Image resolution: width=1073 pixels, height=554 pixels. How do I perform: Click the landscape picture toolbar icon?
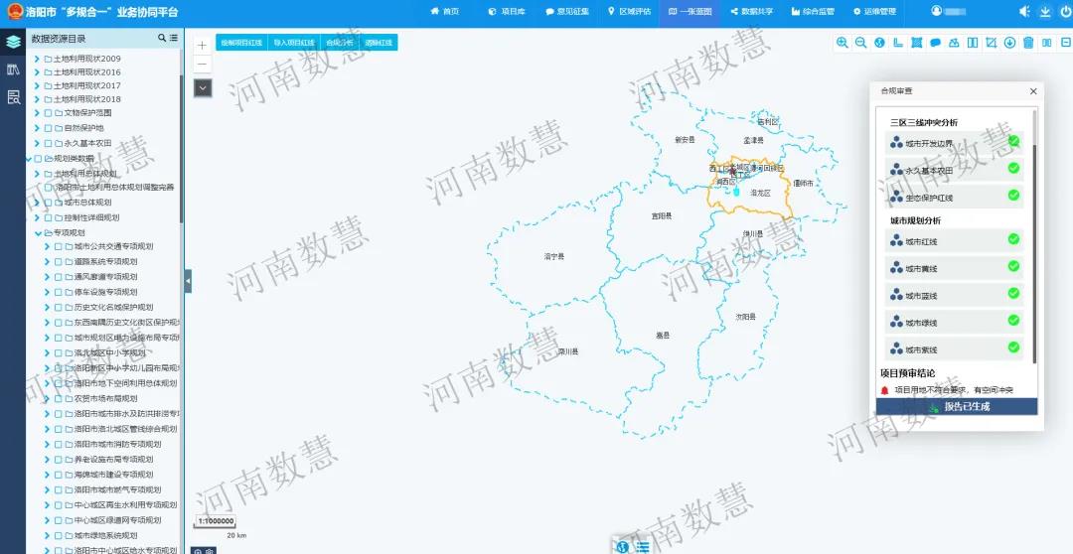point(954,43)
